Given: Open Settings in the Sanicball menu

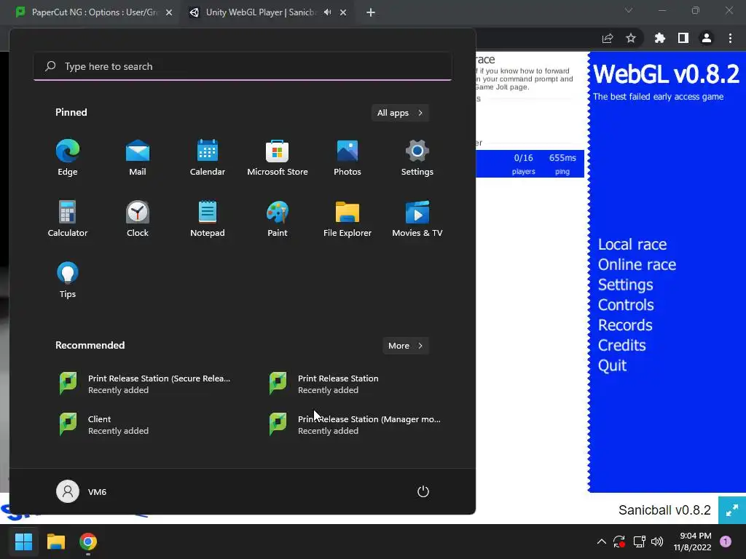Looking at the screenshot, I should (x=625, y=285).
